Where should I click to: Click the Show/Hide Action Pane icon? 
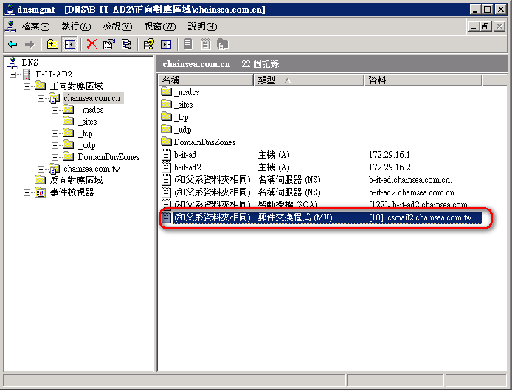[x=165, y=44]
